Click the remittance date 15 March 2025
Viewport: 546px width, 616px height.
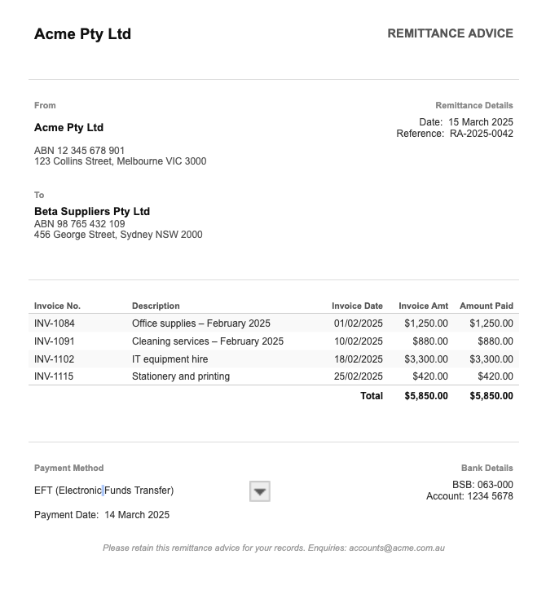tap(481, 122)
